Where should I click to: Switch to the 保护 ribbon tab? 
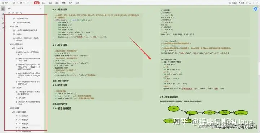70,3
